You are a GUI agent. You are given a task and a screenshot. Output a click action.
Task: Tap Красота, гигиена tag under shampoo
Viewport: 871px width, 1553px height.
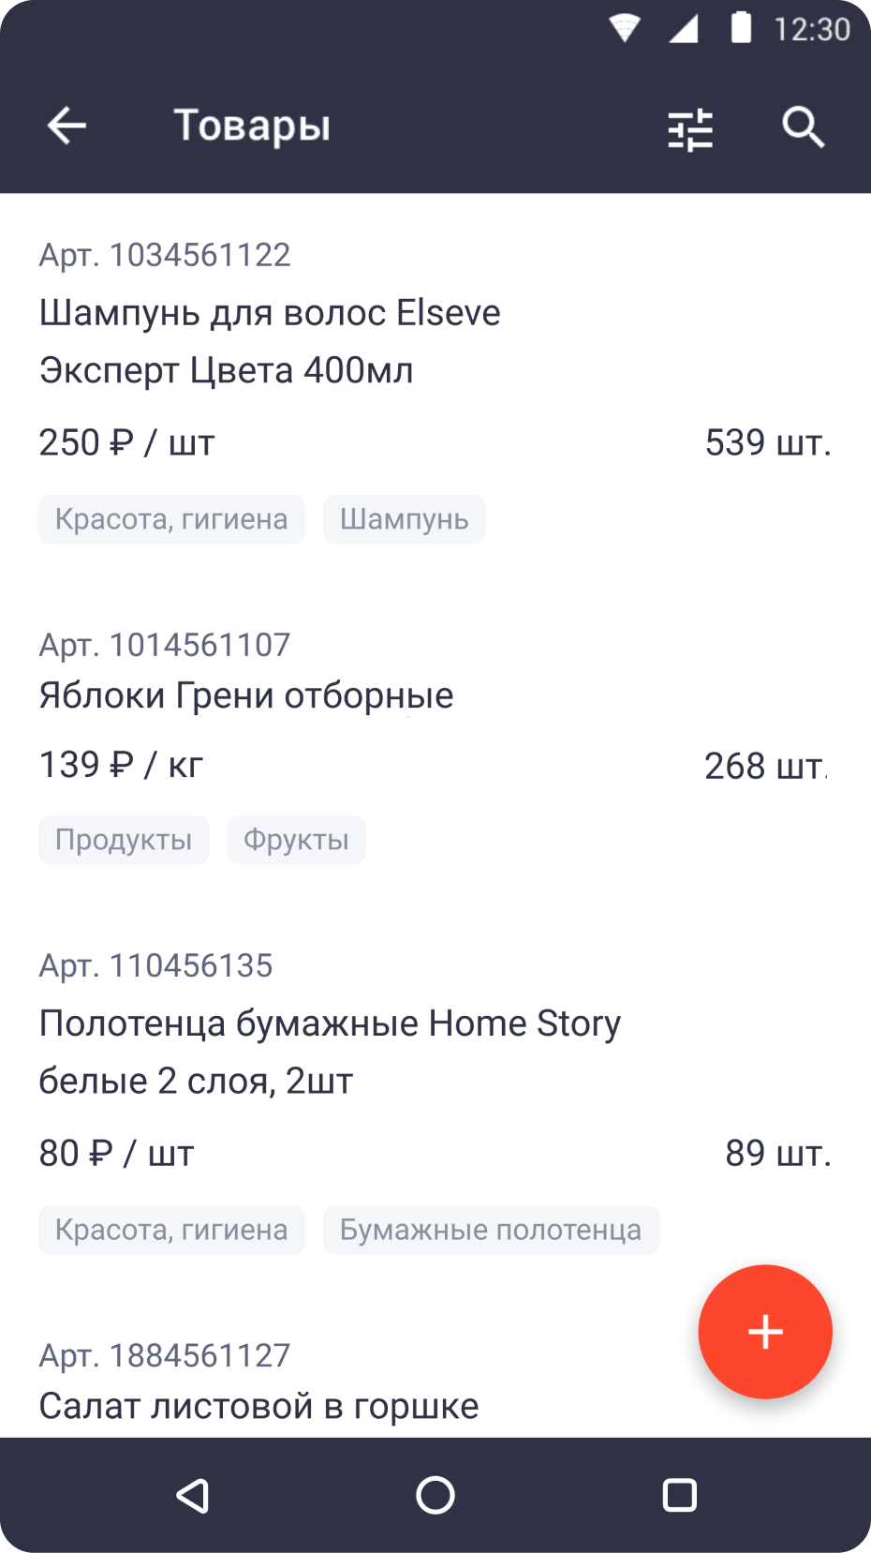(x=171, y=519)
